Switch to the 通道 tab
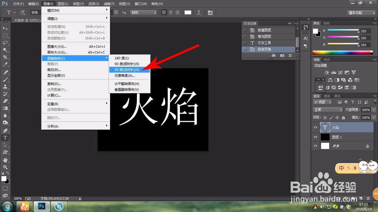This screenshot has height=212, width=378. (x=327, y=96)
